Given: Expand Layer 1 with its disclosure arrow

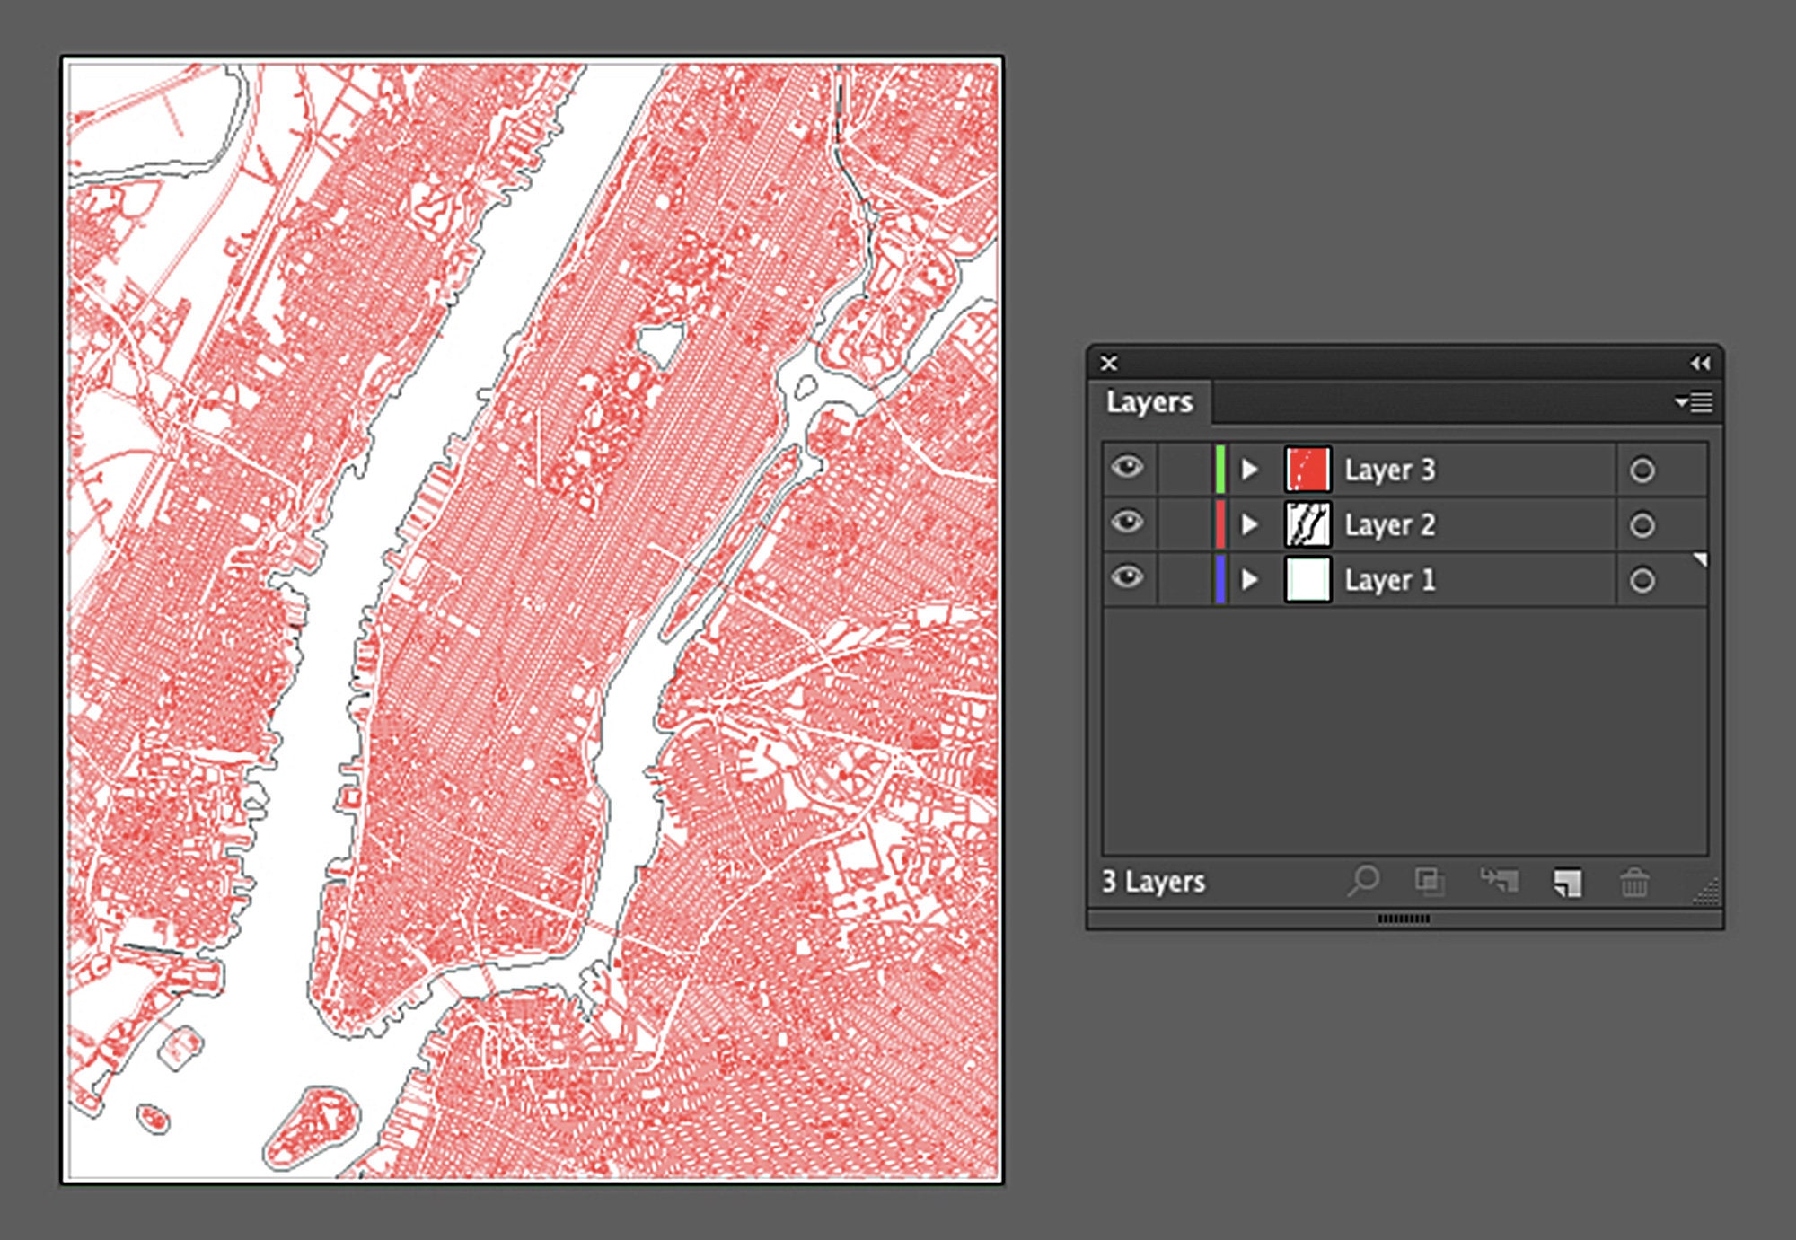Looking at the screenshot, I should click(1249, 580).
